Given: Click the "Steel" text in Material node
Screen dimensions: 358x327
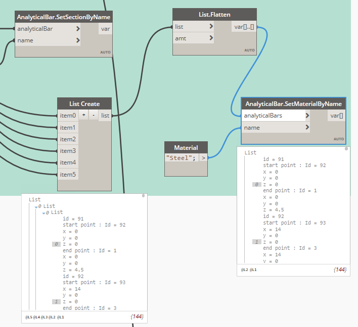Looking at the screenshot, I should [180, 158].
